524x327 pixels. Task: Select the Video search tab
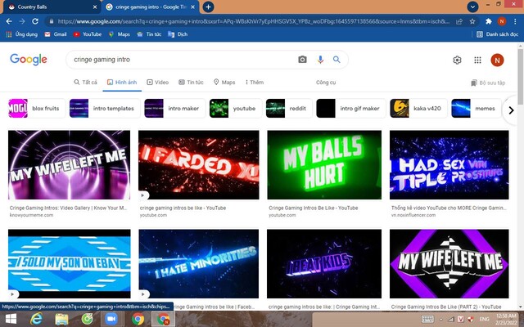(158, 82)
